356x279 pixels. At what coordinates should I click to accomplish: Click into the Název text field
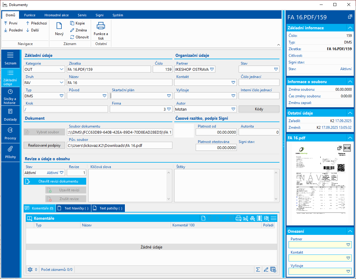point(119,83)
